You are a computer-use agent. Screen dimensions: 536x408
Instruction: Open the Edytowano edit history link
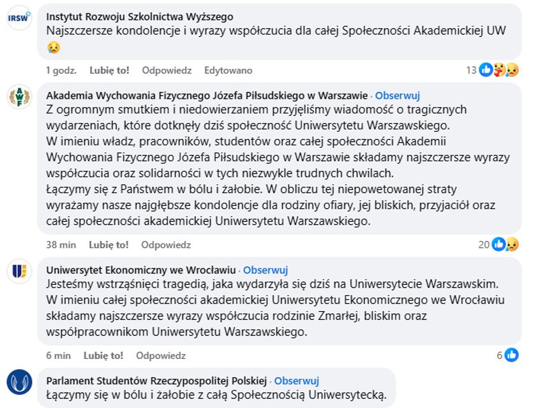pos(228,70)
